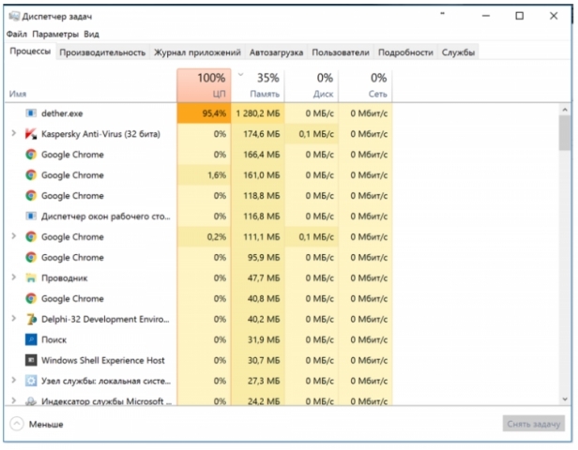Click Chrome icon in 40,8 МБ row

pyautogui.click(x=31, y=298)
